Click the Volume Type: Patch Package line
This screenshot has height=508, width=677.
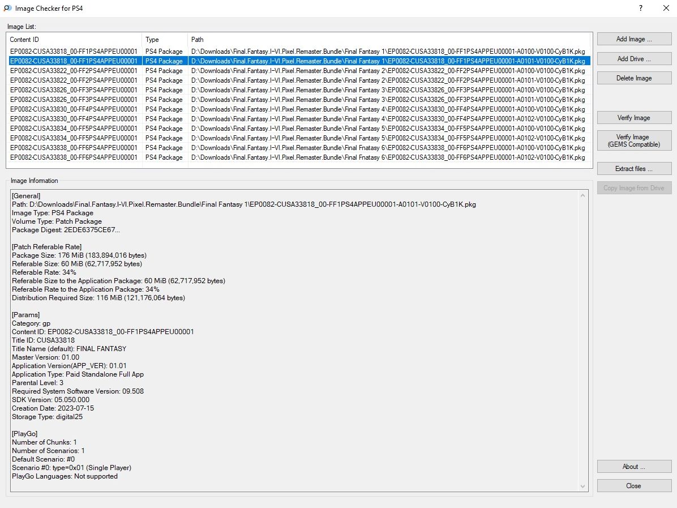tap(57, 221)
